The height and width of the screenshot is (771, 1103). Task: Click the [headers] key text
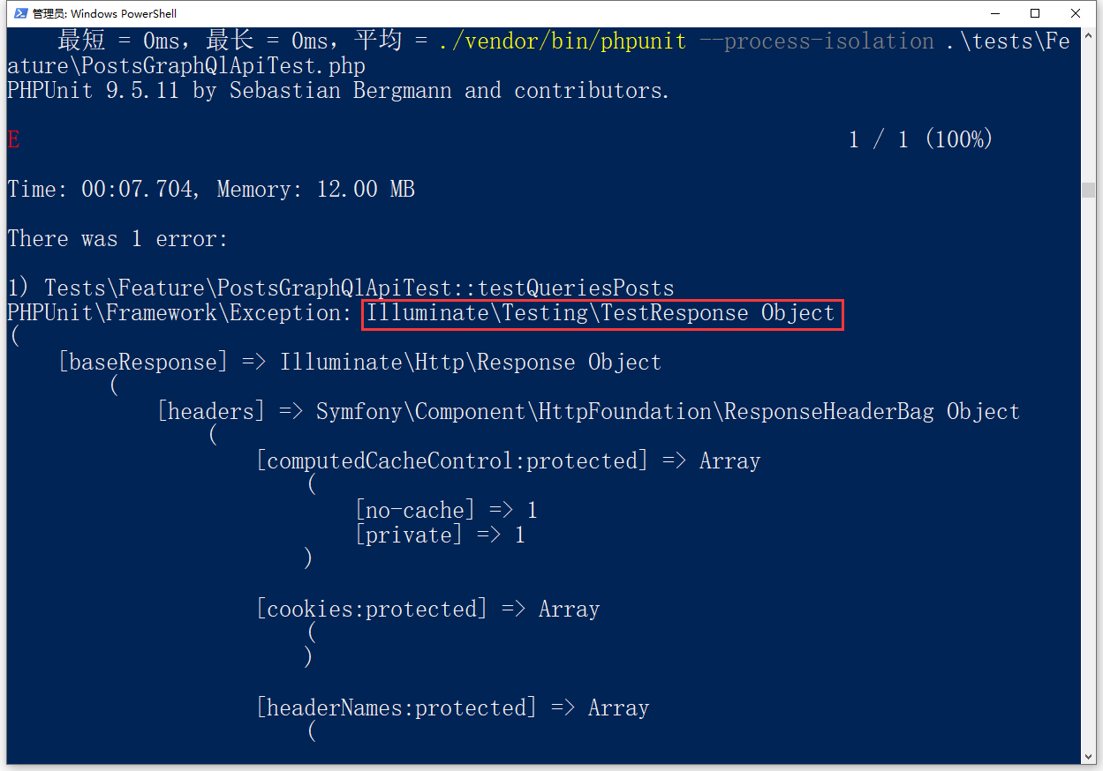211,412
